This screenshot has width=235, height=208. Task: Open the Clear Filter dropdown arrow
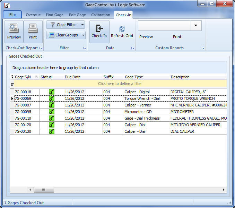click(x=82, y=25)
